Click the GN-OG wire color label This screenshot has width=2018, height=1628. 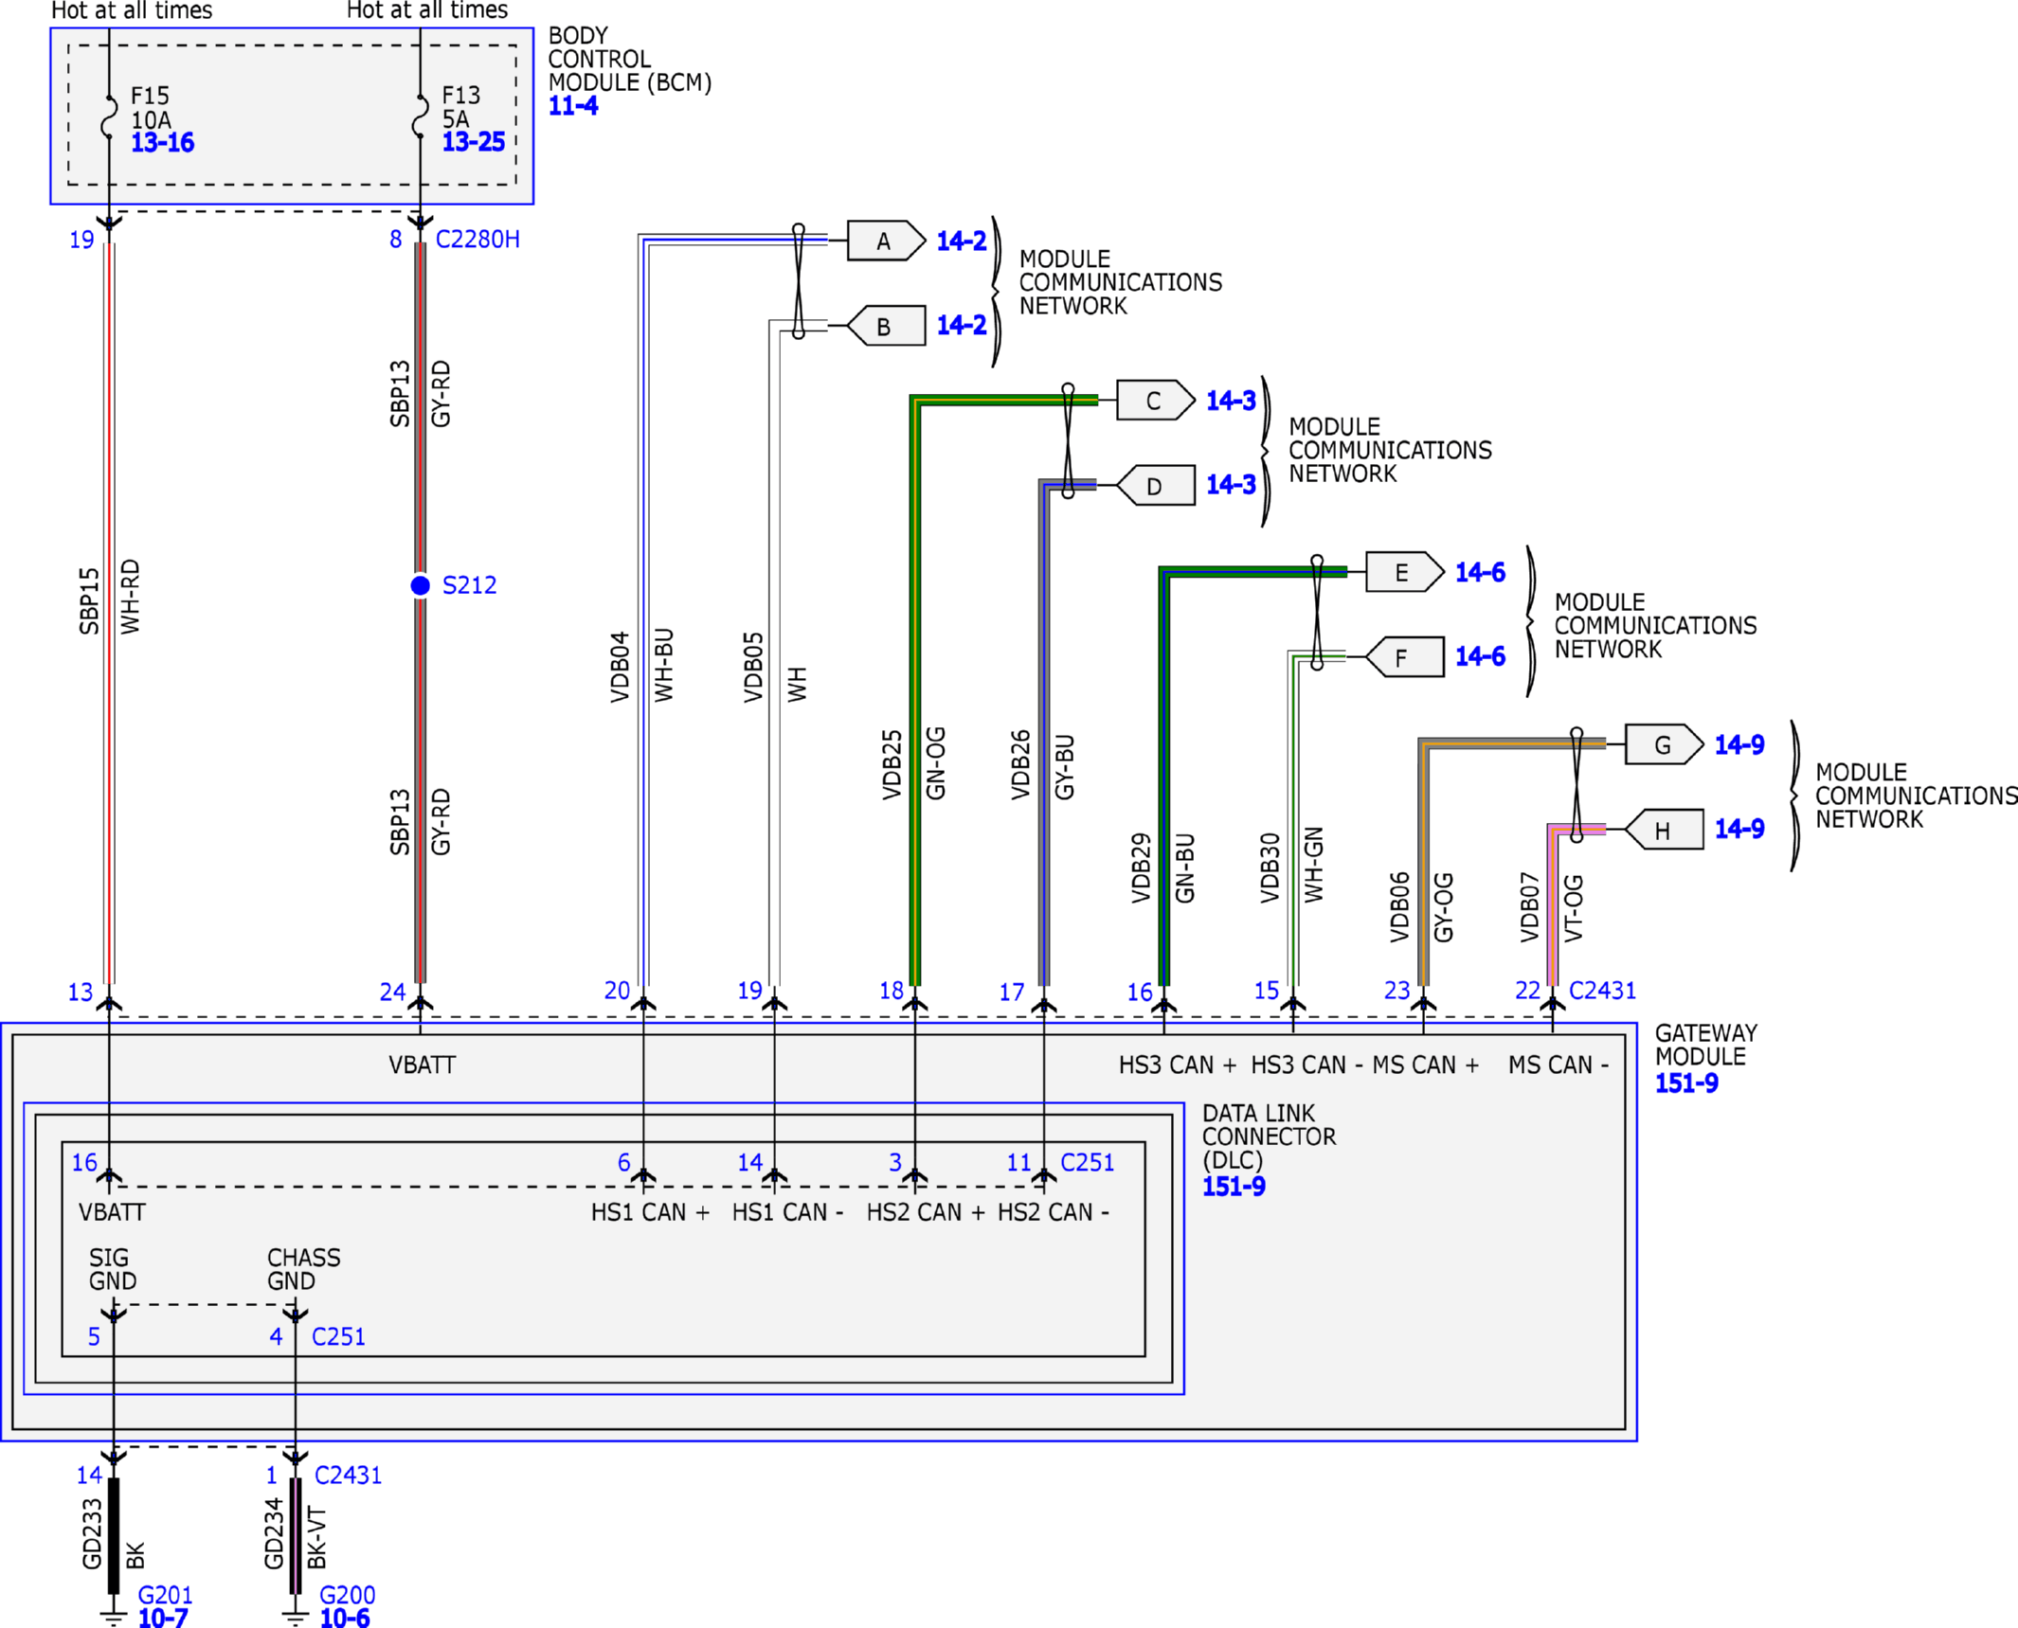click(936, 763)
